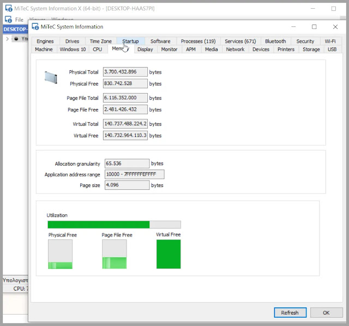Open the CPU tab
The width and height of the screenshot is (349, 326).
98,50
